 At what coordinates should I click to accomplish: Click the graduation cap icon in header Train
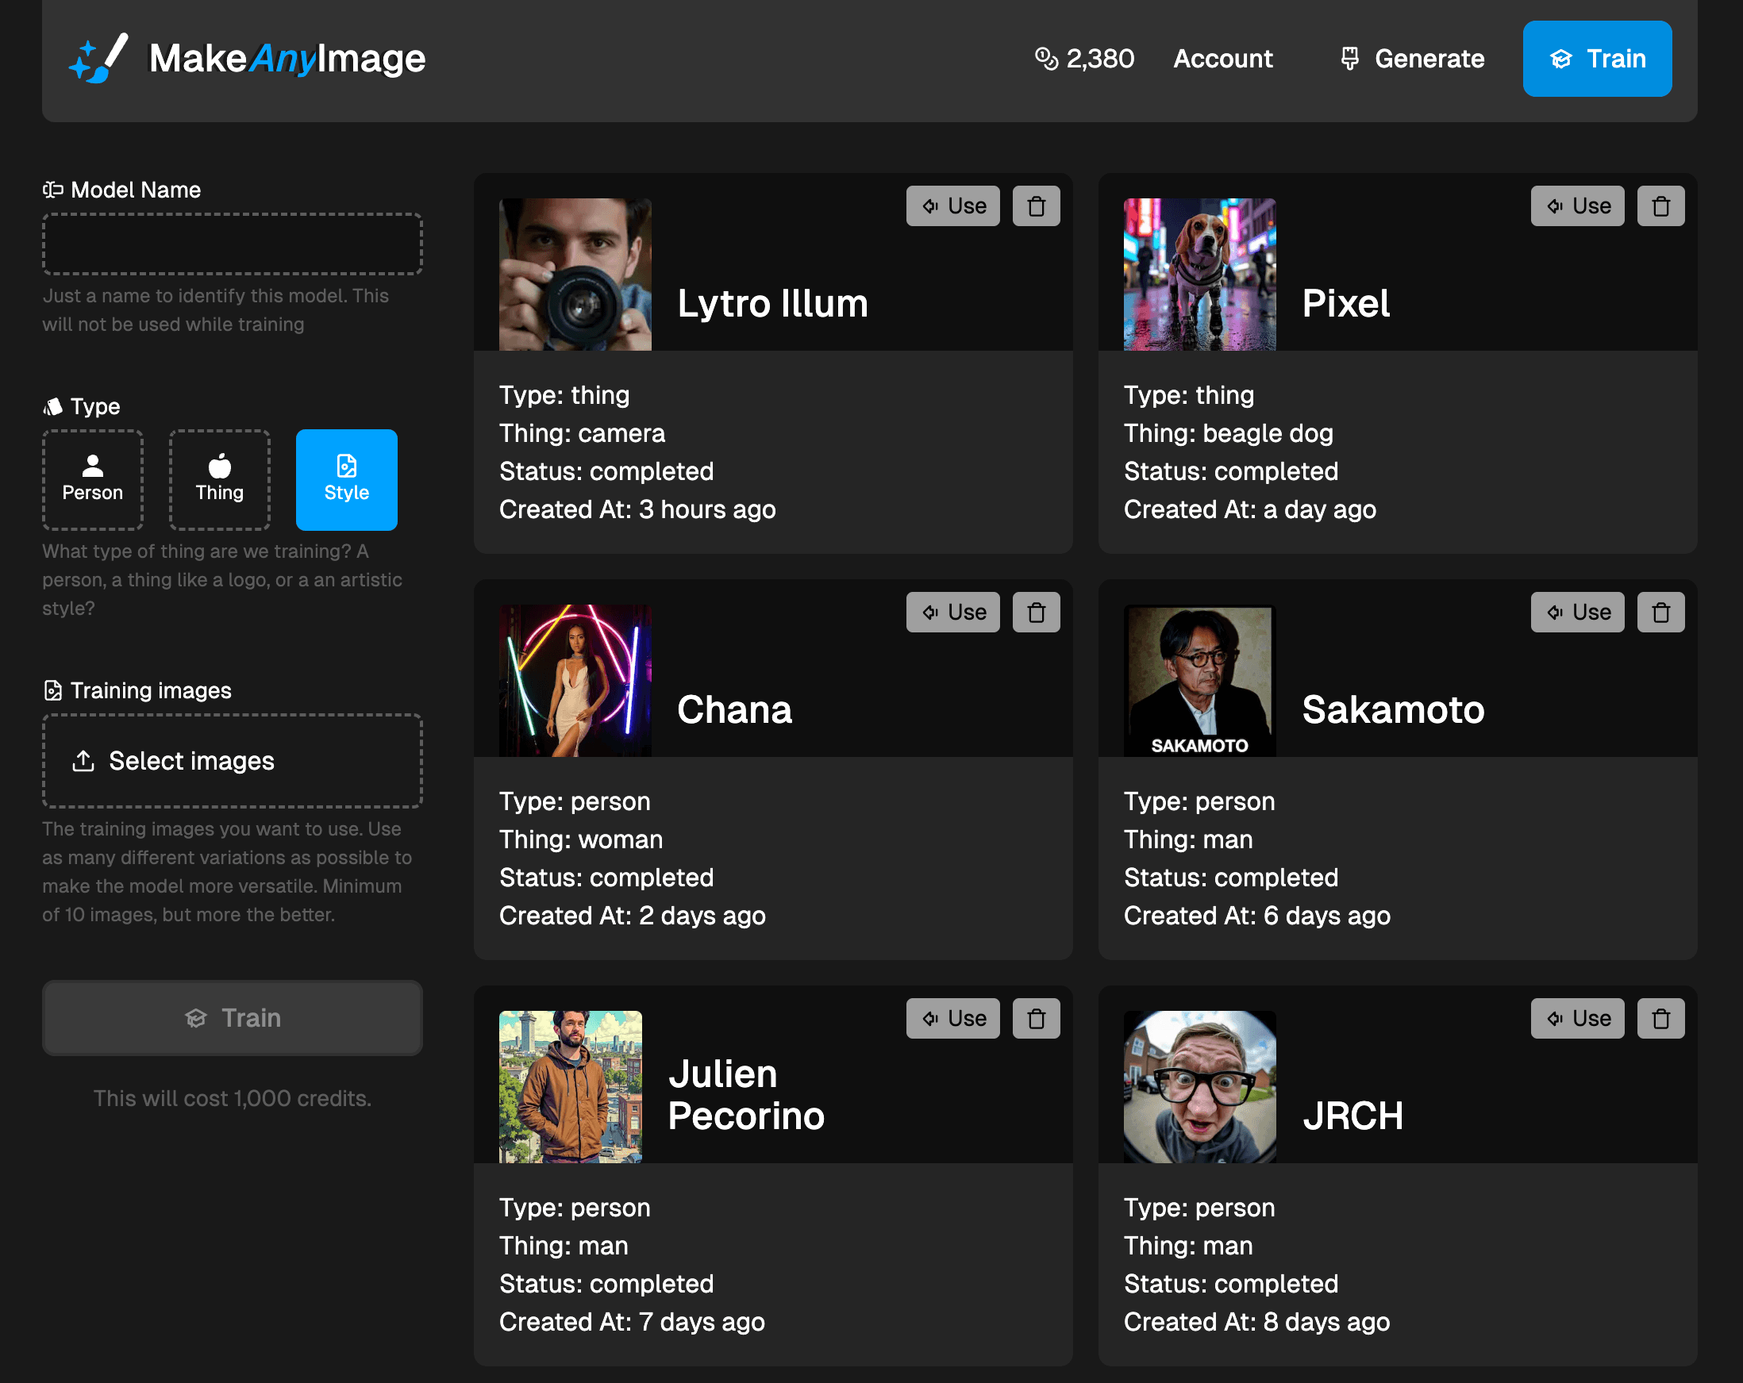point(1560,59)
